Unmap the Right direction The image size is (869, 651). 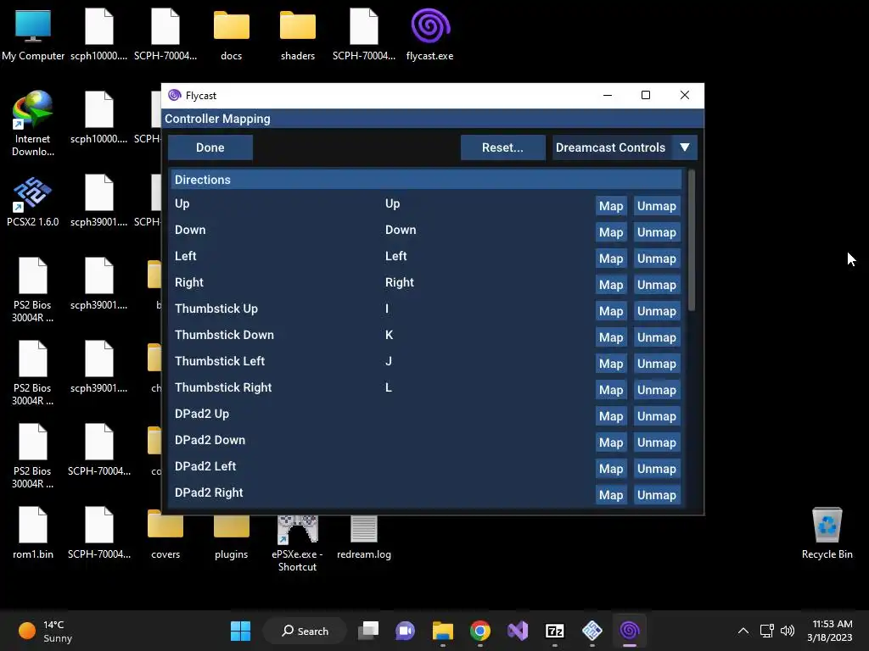[656, 285]
